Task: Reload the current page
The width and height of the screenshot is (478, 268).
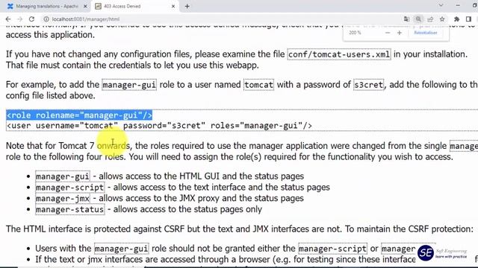Action: coord(31,19)
